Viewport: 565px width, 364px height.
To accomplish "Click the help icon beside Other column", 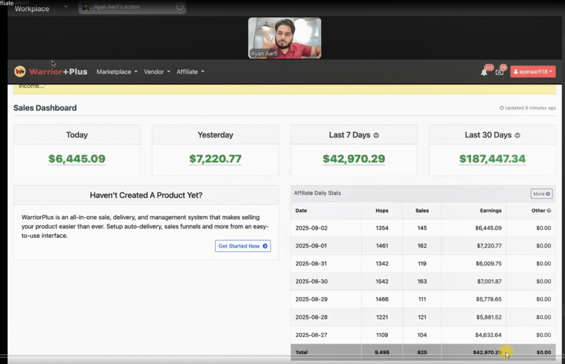I will [548, 211].
